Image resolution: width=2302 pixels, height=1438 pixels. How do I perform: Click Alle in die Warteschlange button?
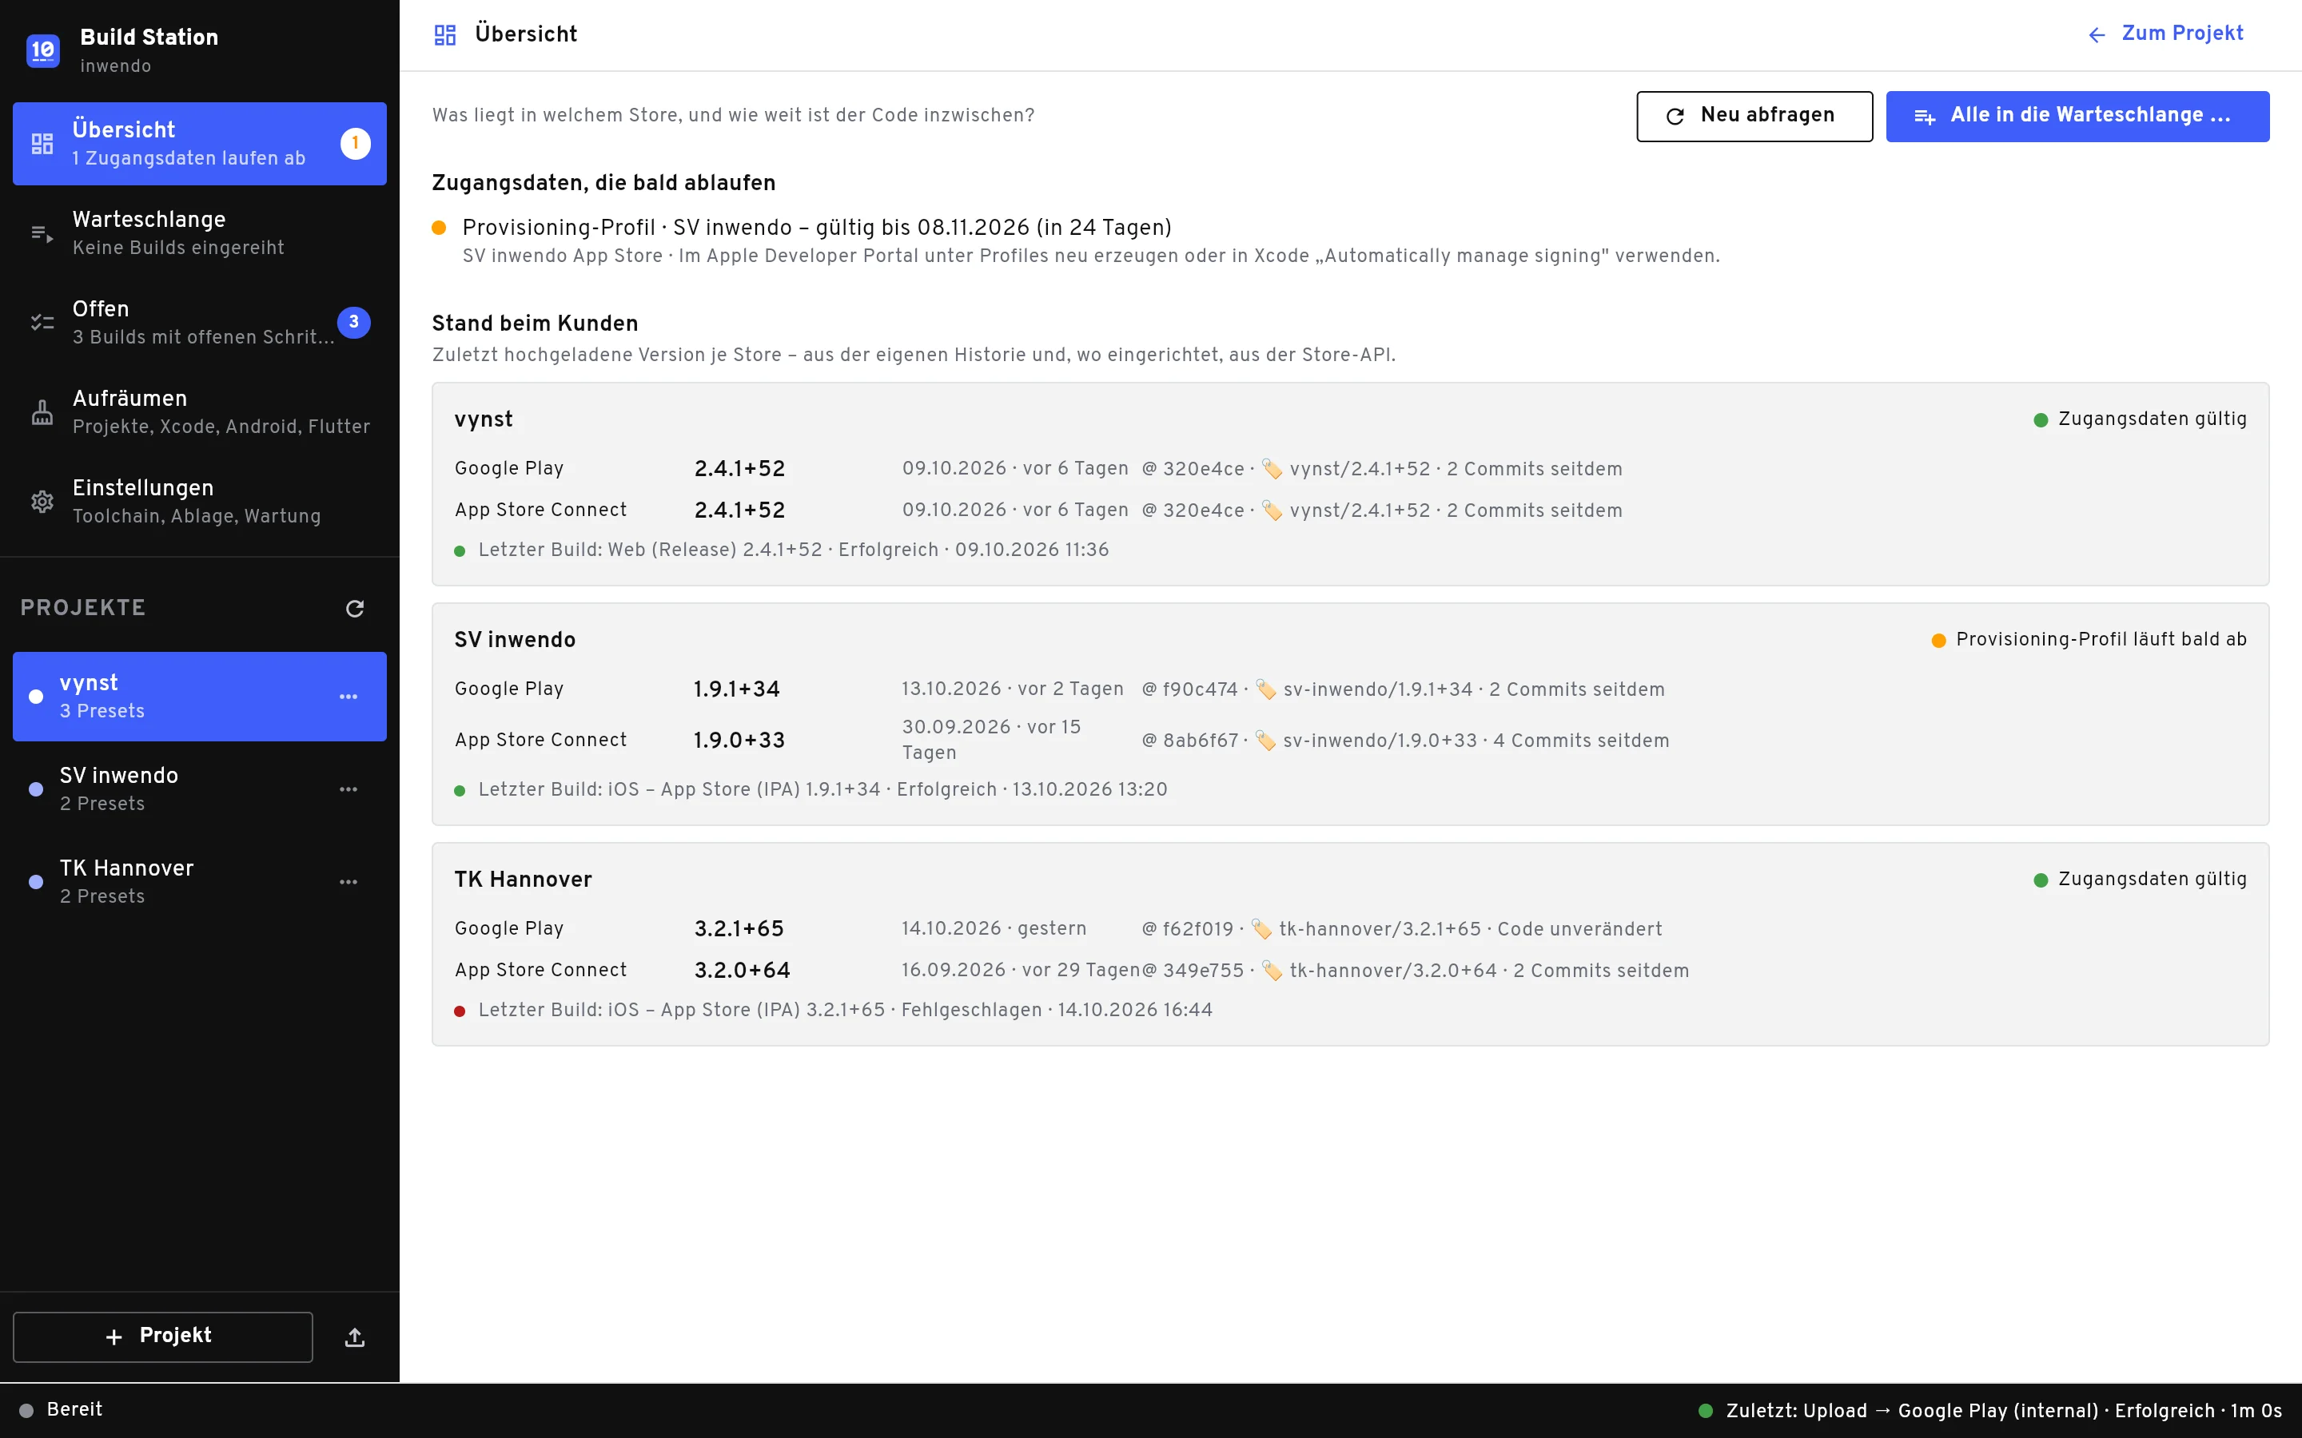pyautogui.click(x=2077, y=116)
